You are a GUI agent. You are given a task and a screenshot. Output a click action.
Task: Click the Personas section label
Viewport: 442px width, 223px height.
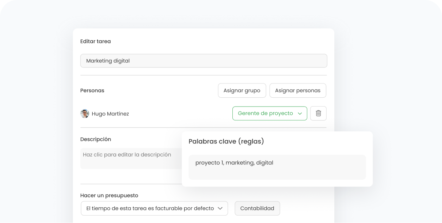coord(92,91)
